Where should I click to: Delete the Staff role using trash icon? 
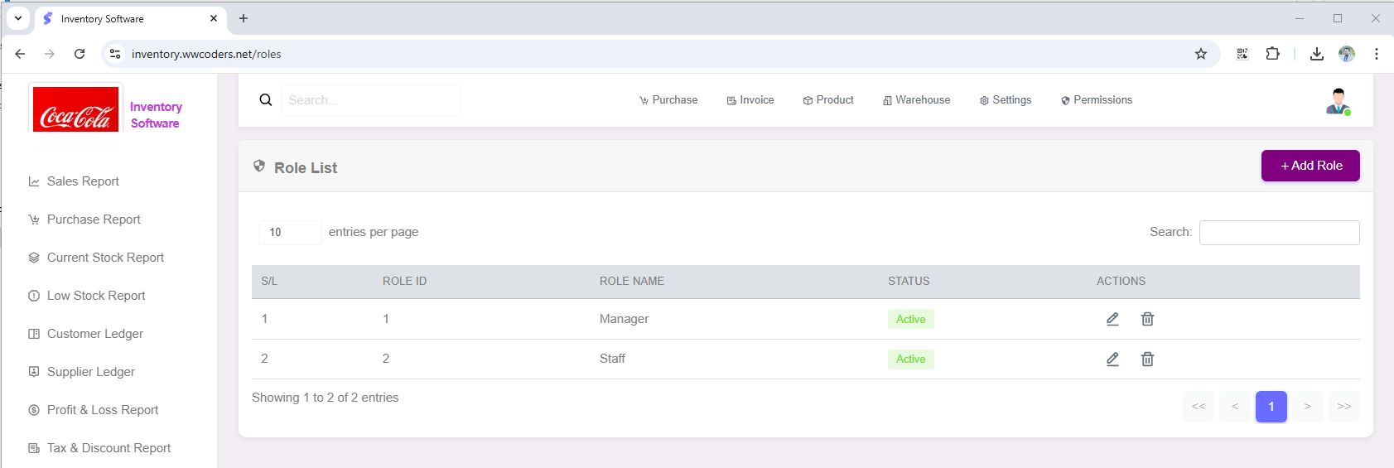[1147, 359]
